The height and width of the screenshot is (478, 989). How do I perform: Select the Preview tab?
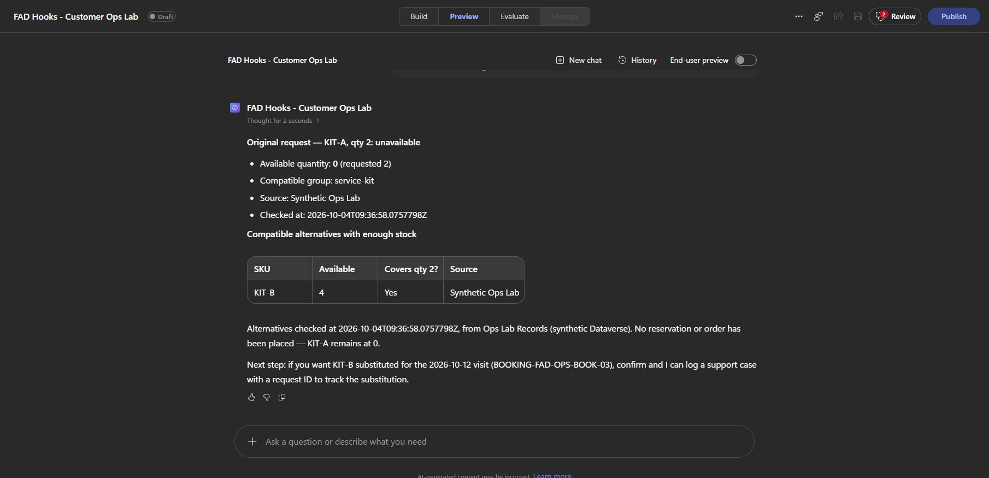pyautogui.click(x=464, y=16)
